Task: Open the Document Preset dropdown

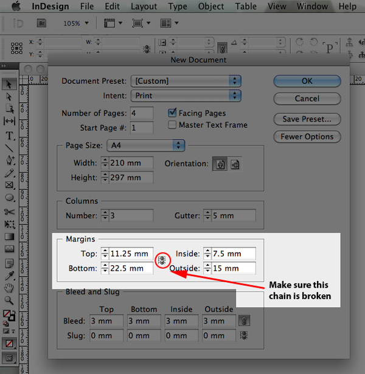Action: pyautogui.click(x=186, y=81)
